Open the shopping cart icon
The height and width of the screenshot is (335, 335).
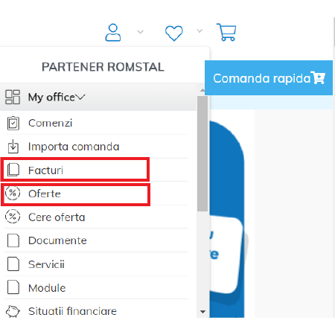click(x=226, y=32)
